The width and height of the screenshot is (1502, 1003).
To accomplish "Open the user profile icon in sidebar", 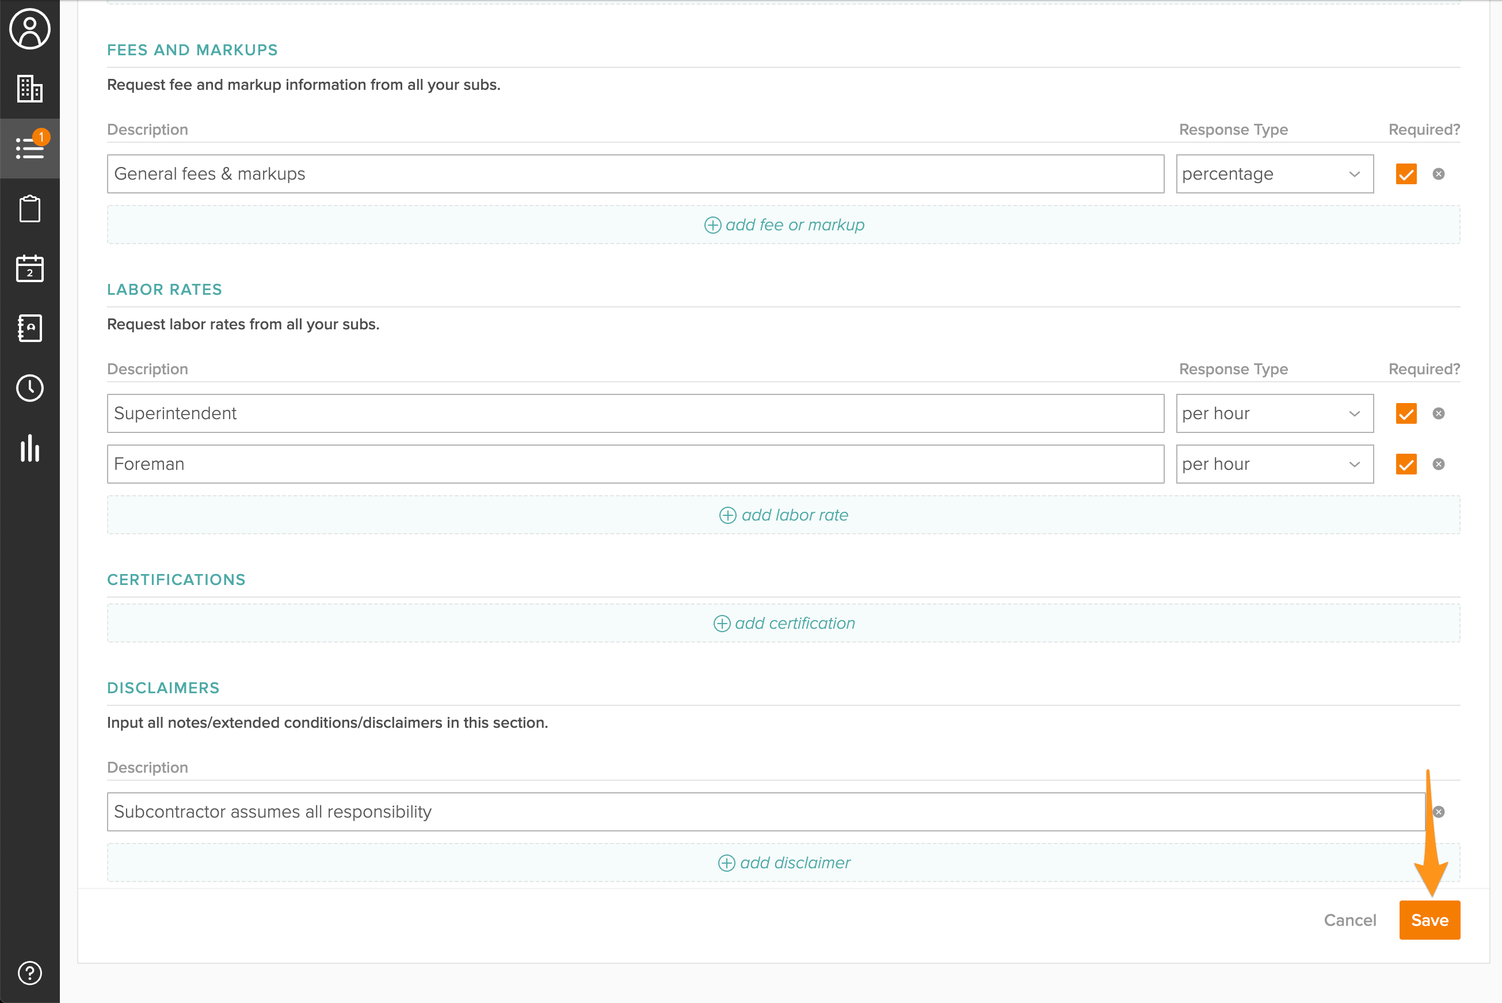I will click(x=29, y=29).
